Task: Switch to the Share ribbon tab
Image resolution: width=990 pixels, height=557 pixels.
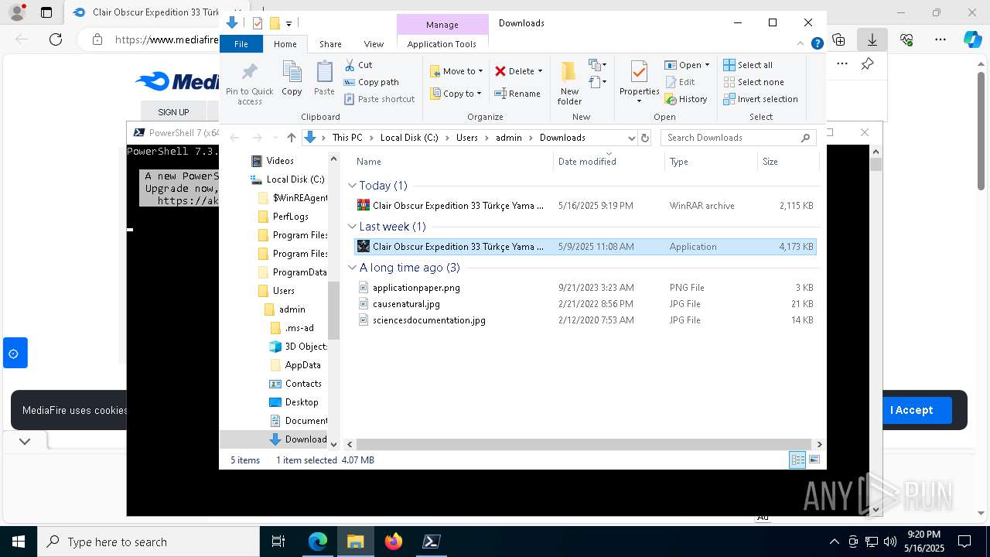Action: 330,44
